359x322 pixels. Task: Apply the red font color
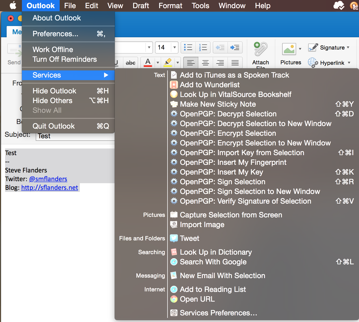tap(148, 63)
